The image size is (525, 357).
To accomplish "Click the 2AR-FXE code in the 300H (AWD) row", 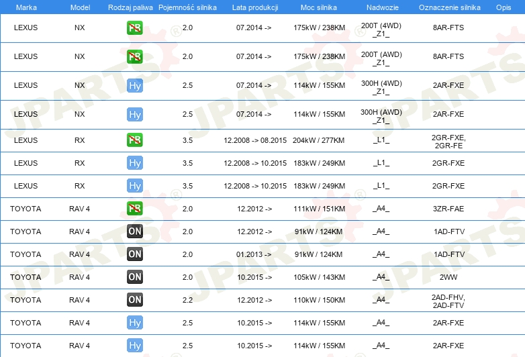I will click(x=448, y=114).
